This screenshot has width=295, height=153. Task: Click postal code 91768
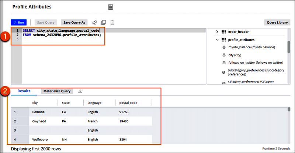[124, 112]
